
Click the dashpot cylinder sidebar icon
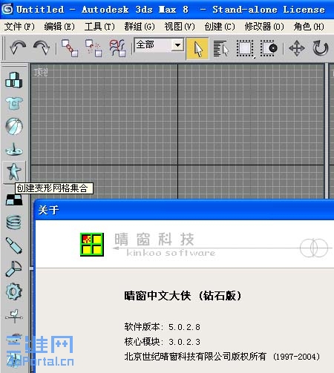(x=14, y=245)
